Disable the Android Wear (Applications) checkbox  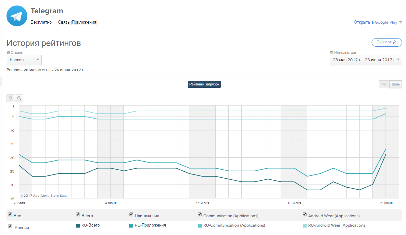[305, 214]
